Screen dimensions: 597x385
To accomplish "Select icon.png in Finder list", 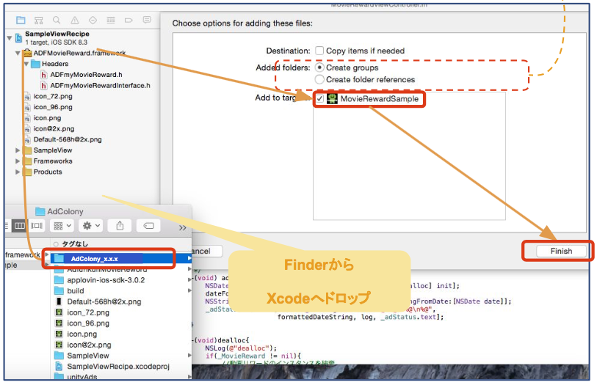I will point(82,334).
